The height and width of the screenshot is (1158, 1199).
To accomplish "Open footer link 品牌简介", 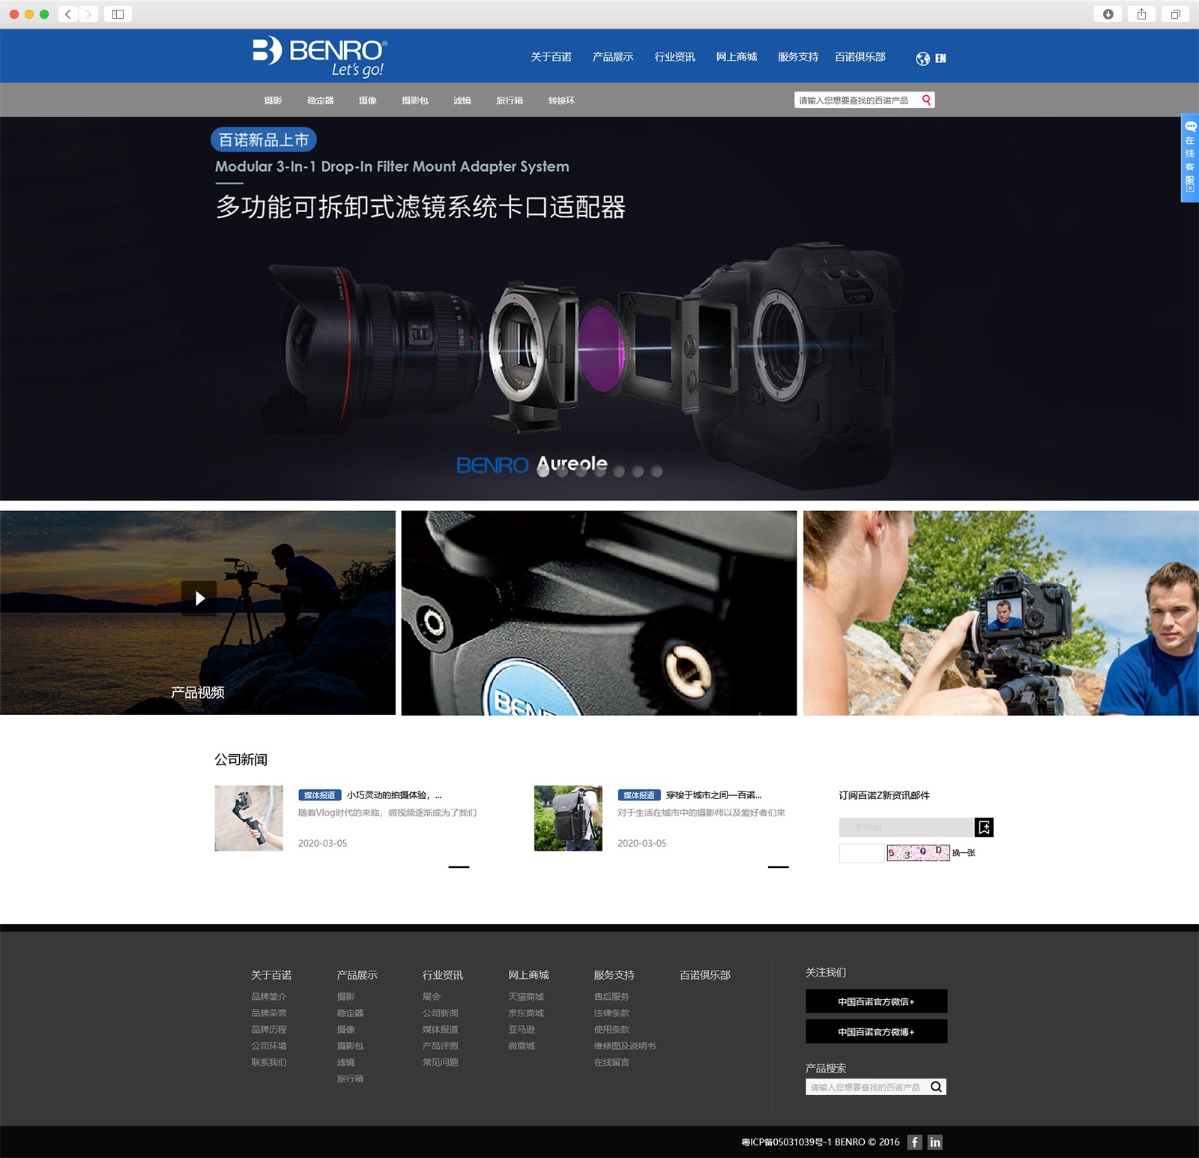I will [x=269, y=996].
